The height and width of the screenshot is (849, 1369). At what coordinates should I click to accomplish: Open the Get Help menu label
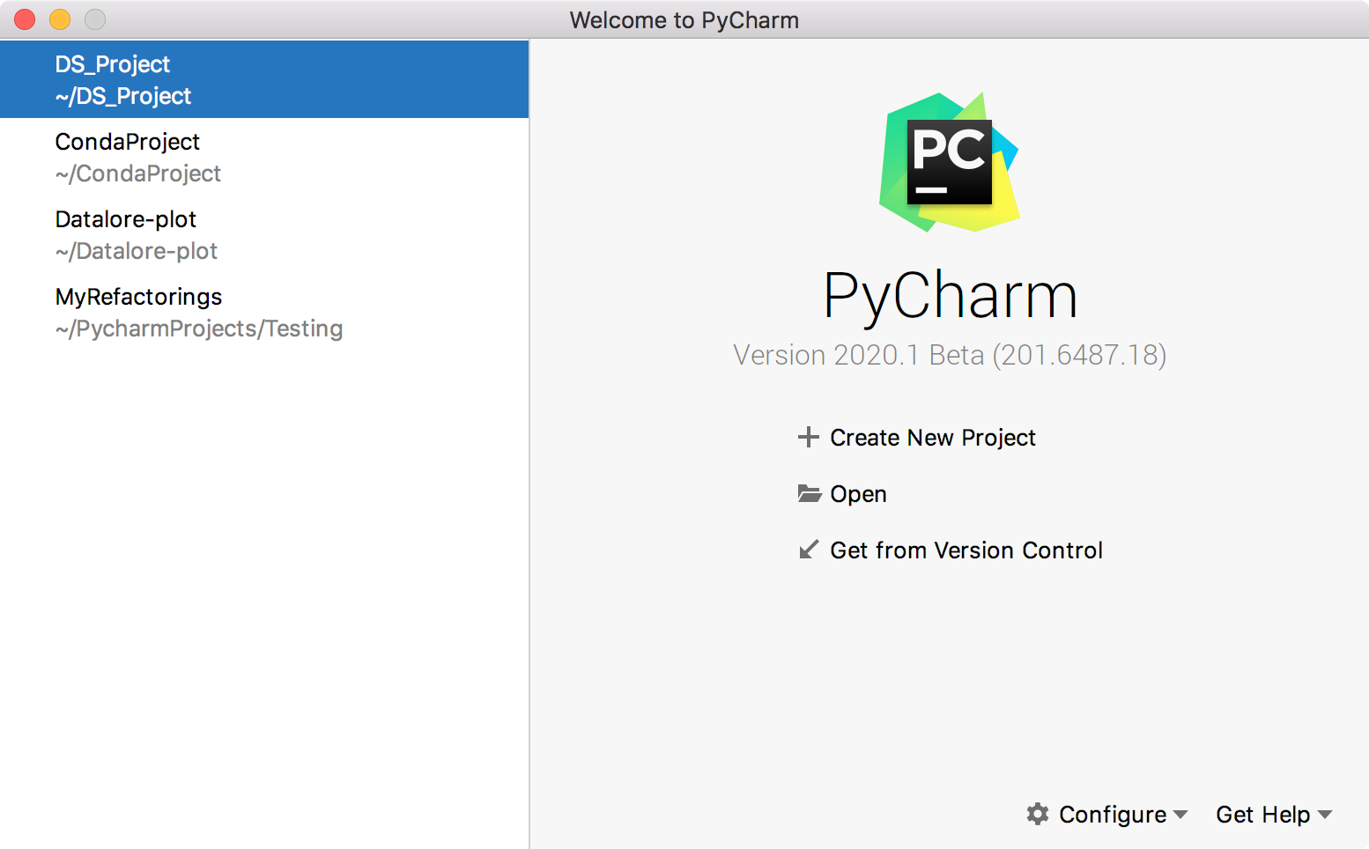click(1263, 815)
